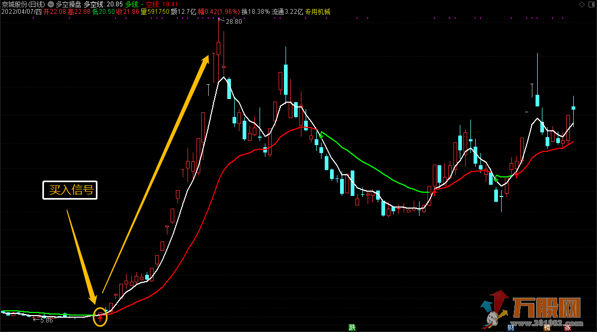Click the open price 开22.08
Viewport: 597px width, 332px height.
pos(55,12)
